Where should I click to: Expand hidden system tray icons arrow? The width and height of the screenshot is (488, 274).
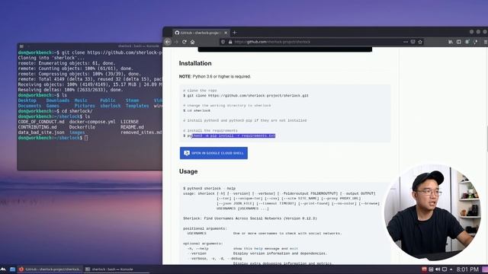(451, 269)
